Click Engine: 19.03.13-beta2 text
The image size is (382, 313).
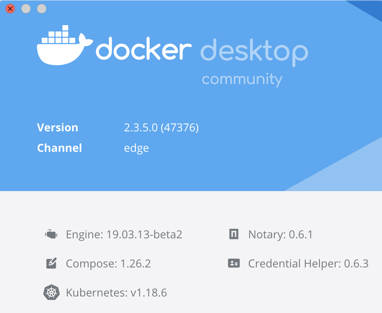(x=124, y=234)
